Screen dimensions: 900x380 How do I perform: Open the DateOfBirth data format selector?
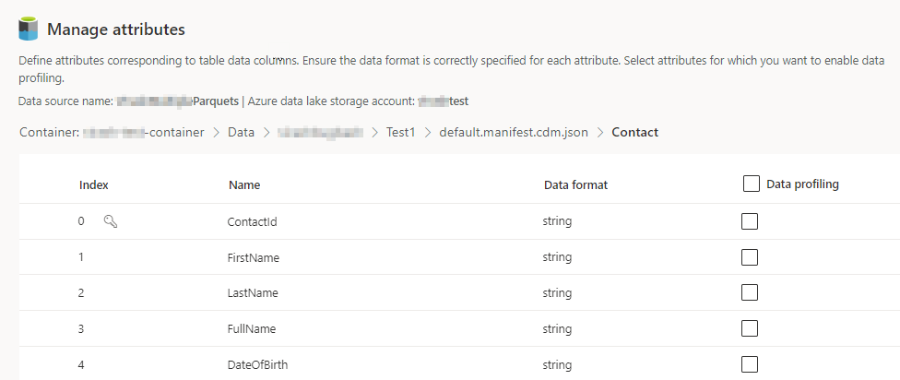[558, 364]
